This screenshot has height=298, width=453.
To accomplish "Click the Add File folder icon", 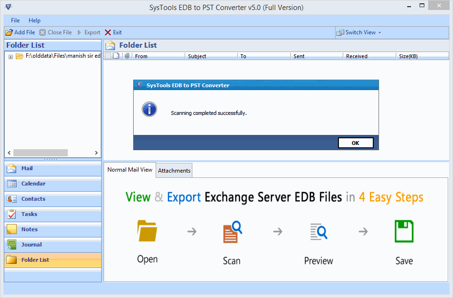I will pyautogui.click(x=9, y=32).
